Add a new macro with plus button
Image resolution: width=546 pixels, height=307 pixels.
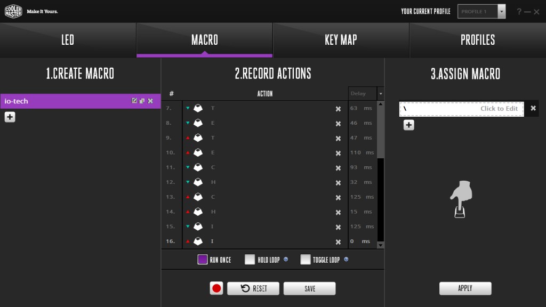click(x=10, y=117)
